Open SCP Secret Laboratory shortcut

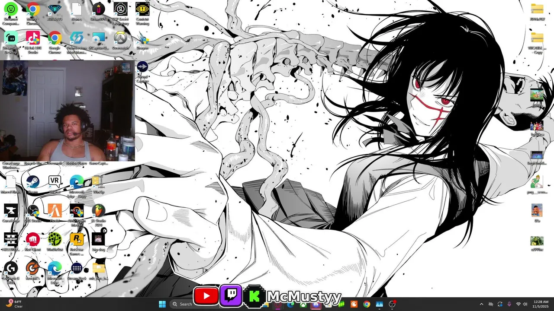coord(120,14)
